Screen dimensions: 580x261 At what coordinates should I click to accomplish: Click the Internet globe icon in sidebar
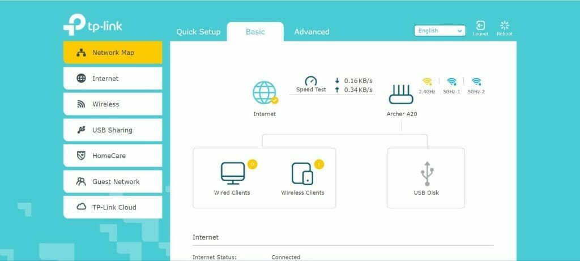click(81, 78)
